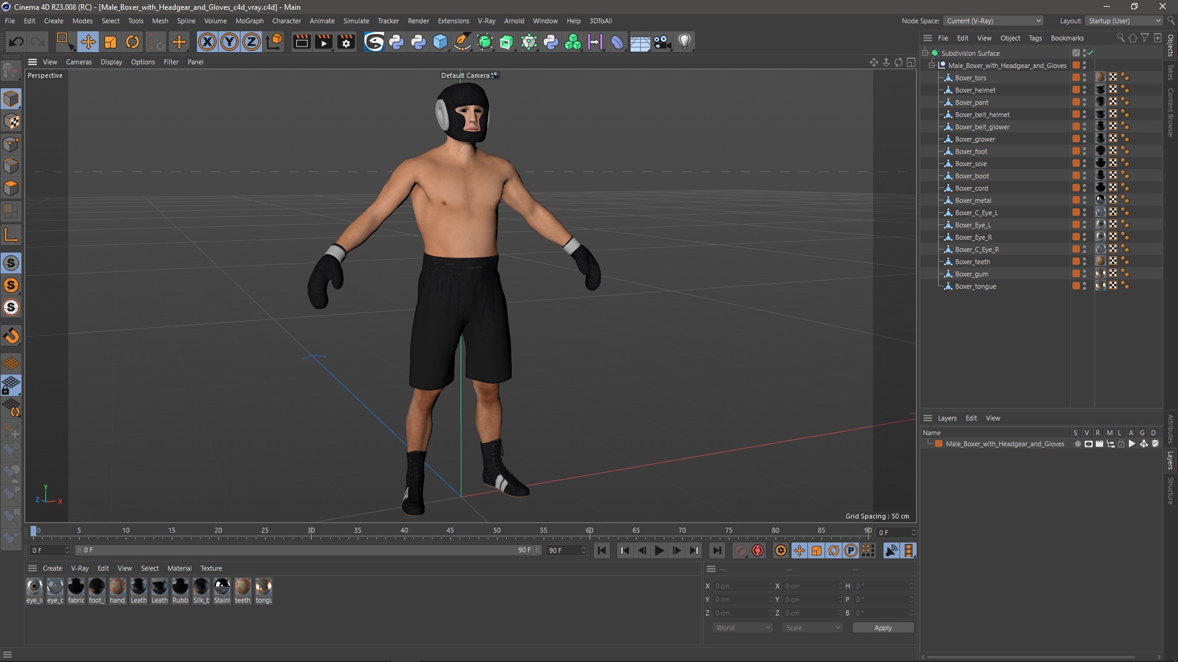
Task: Open Edit Render Settings icon
Action: pyautogui.click(x=347, y=42)
